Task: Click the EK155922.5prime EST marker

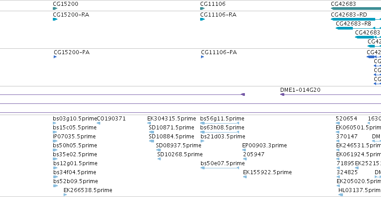Action: coord(245,177)
